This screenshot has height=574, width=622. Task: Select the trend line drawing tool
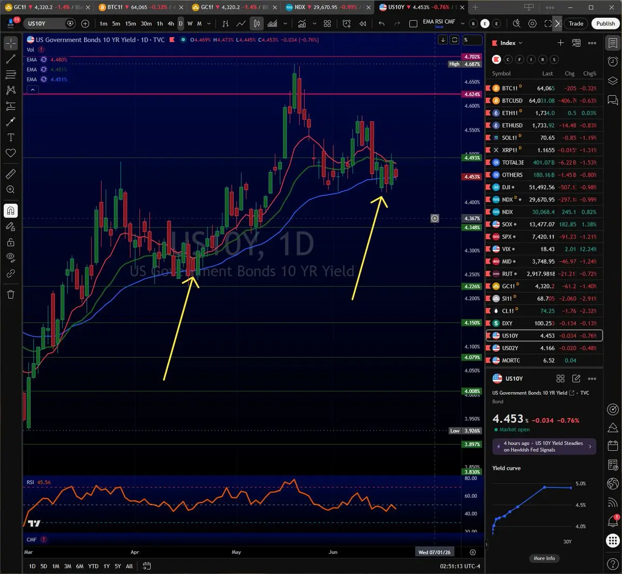[11, 59]
